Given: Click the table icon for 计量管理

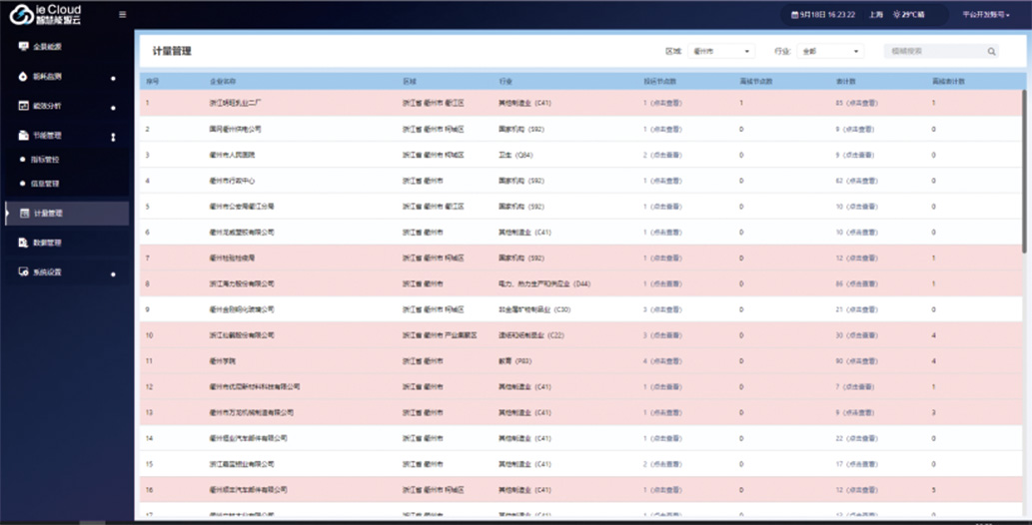Looking at the screenshot, I should pyautogui.click(x=24, y=213).
